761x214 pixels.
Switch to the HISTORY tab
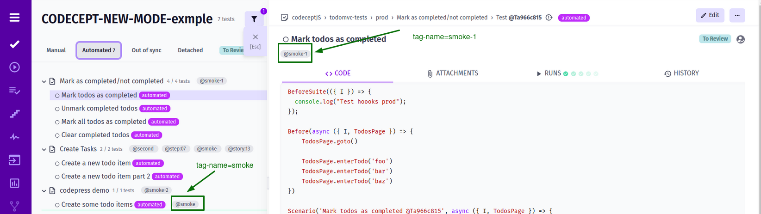[681, 73]
